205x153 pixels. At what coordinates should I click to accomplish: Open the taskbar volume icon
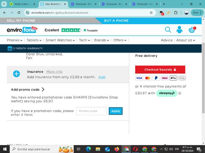(171, 149)
